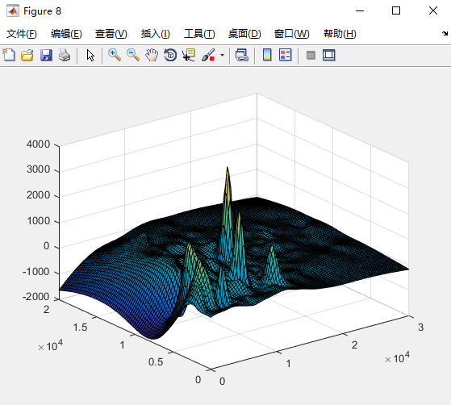Image resolution: width=451 pixels, height=405 pixels.
Task: Show plot tools and dock figure
Action: (x=329, y=55)
